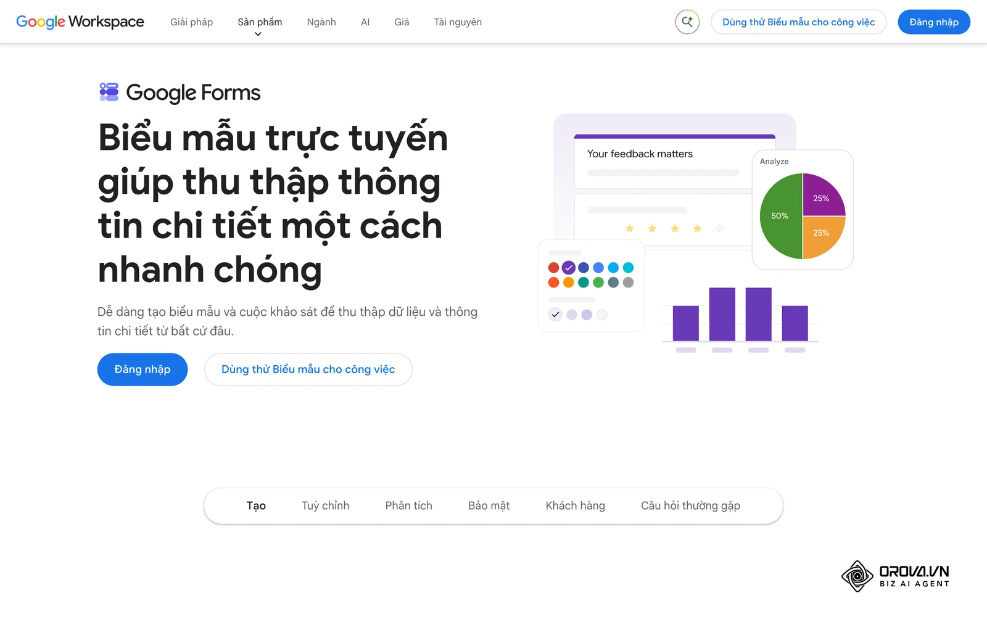Open the Bảo mật tab
987x617 pixels.
(x=489, y=506)
